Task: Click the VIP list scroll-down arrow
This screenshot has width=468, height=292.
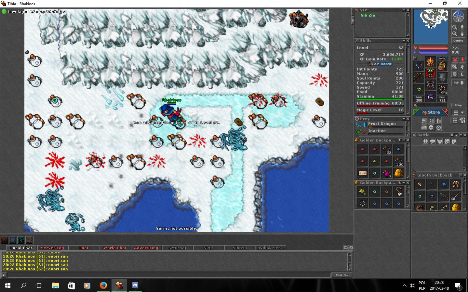Action: (408, 34)
